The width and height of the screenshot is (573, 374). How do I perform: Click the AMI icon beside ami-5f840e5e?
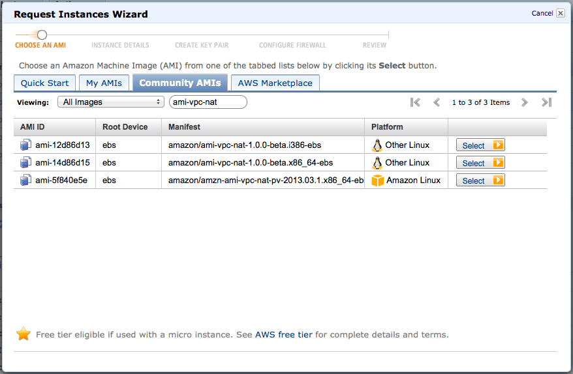click(25, 180)
